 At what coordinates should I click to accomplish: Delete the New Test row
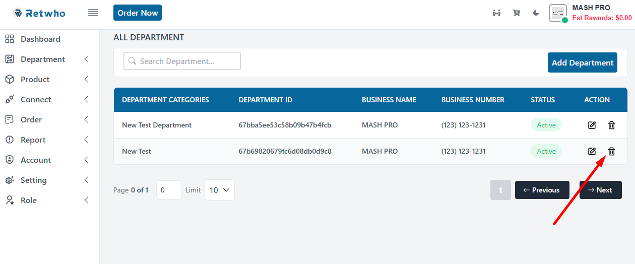(611, 151)
